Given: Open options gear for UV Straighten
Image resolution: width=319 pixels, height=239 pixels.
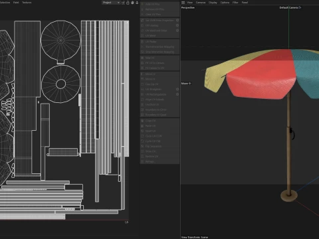Looking at the screenshot, I should click(177, 89).
